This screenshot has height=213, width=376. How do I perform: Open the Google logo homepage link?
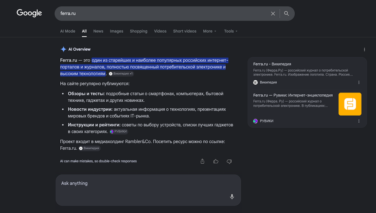click(29, 13)
